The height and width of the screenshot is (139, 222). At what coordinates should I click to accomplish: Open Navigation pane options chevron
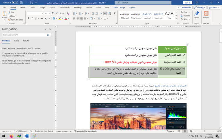point(45,29)
